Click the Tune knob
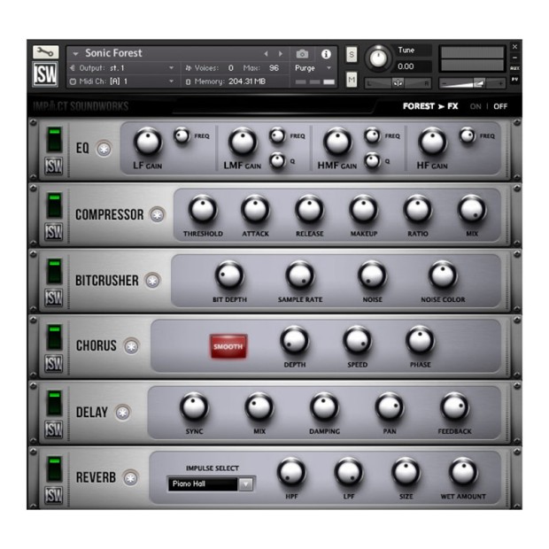This screenshot has height=549, width=549. pos(378,58)
